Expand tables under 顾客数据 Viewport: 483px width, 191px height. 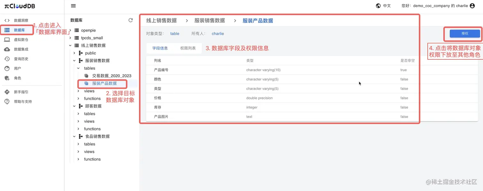point(78,114)
